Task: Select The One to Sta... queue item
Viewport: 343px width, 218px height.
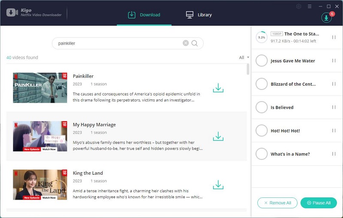Action: (297, 37)
